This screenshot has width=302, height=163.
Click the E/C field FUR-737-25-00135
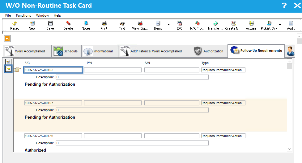[x=53, y=136]
